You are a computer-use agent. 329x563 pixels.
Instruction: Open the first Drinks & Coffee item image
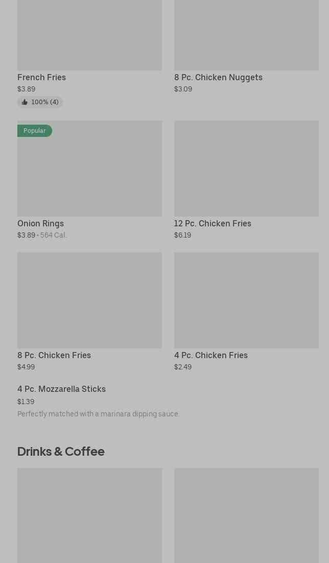(89, 515)
